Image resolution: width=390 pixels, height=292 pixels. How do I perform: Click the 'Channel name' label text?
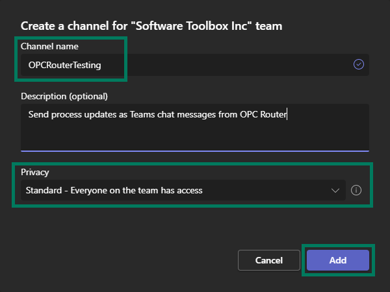pos(49,47)
